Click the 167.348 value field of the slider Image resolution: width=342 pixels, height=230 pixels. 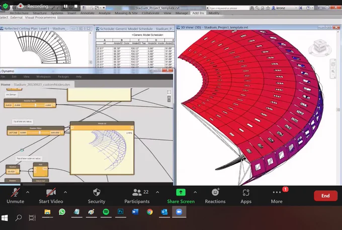[x=13, y=133]
